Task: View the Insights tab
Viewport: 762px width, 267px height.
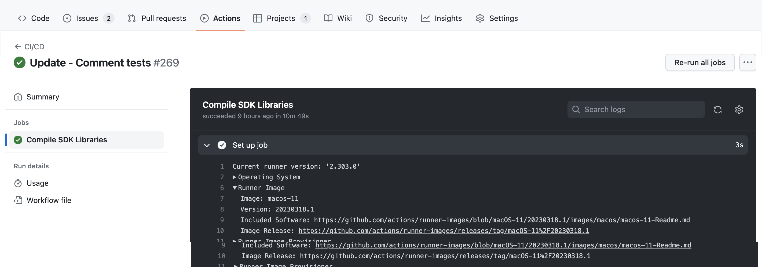Action: (441, 18)
